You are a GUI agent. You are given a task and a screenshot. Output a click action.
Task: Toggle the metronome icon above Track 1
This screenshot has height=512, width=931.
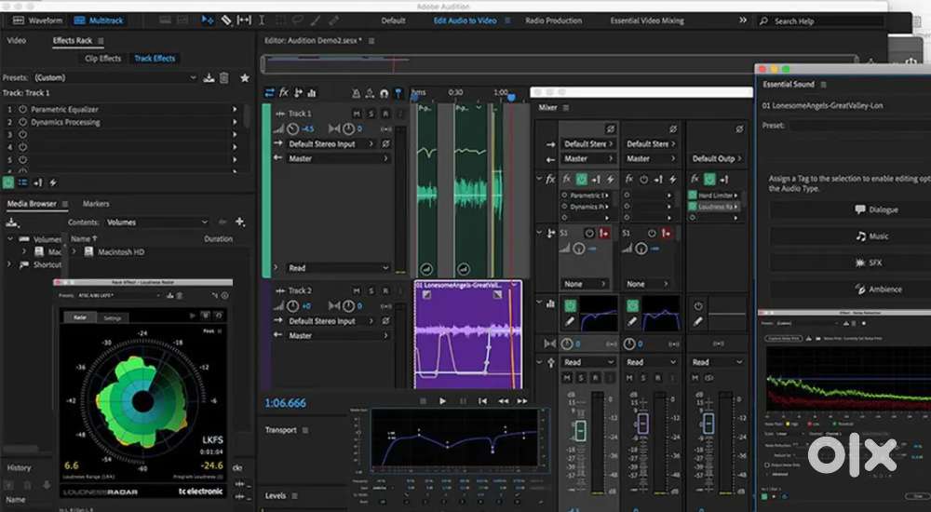click(x=356, y=93)
